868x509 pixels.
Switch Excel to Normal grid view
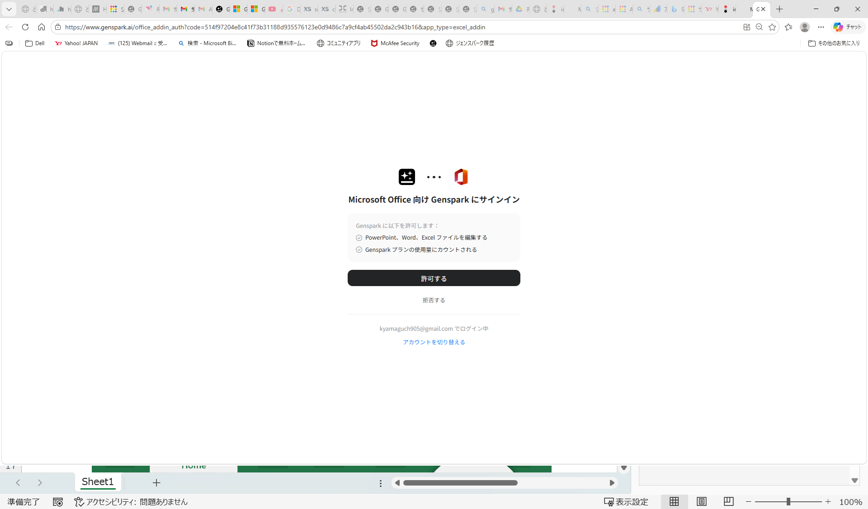(x=674, y=501)
